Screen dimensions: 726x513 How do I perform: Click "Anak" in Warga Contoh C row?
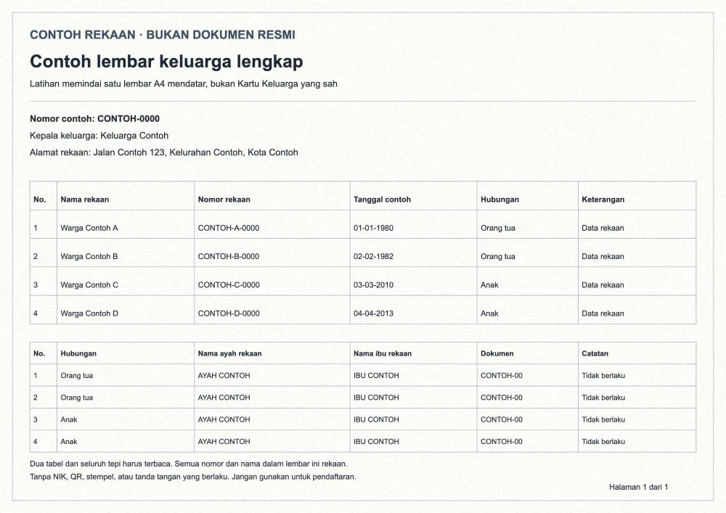pyautogui.click(x=489, y=285)
